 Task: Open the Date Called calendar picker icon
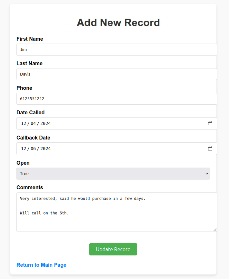point(210,123)
